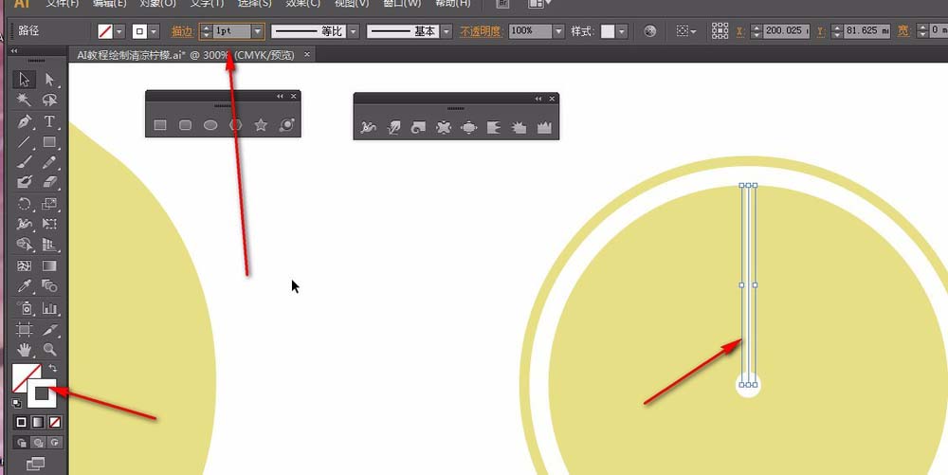Screen dimensions: 948x475
Task: Open stroke color dropdown in control bar
Action: click(155, 31)
